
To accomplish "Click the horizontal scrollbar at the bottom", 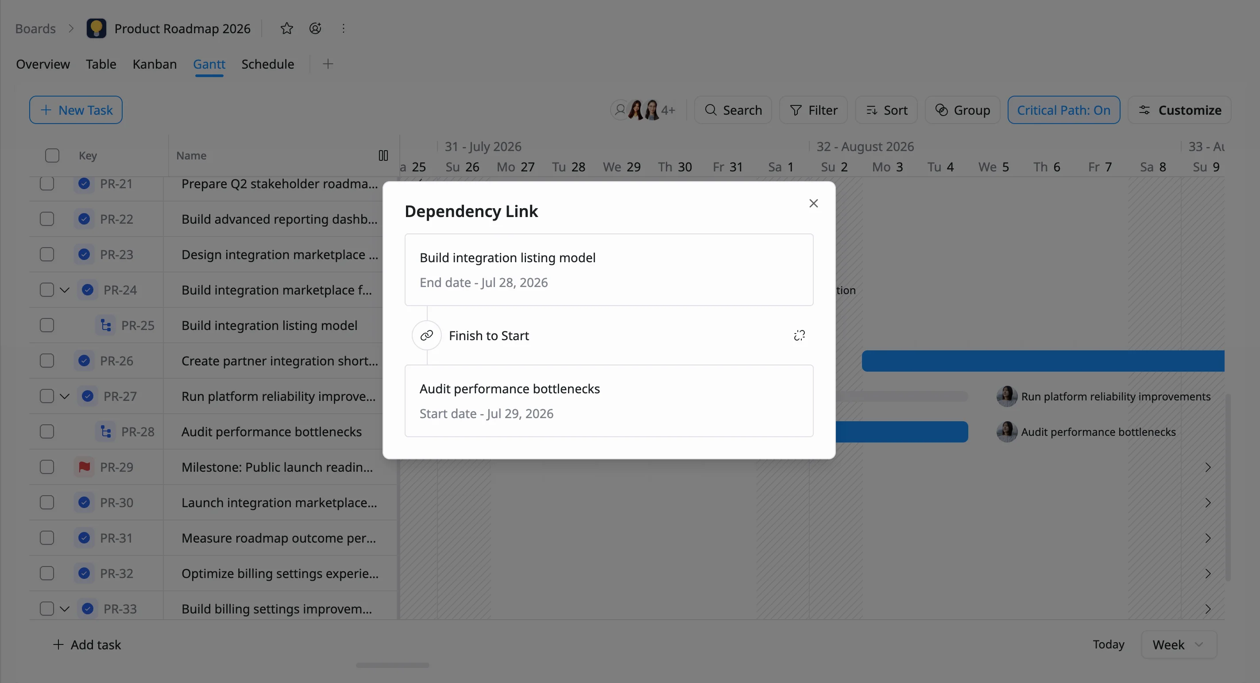I will coord(392,665).
